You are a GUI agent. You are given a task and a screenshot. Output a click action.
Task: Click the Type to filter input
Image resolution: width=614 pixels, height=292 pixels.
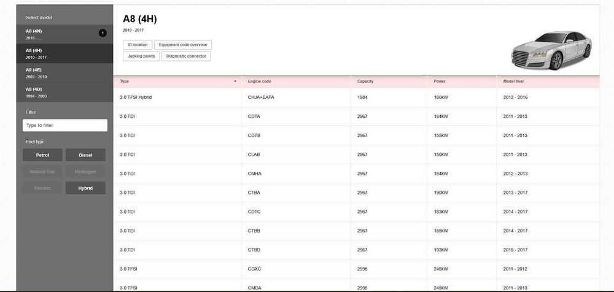(65, 125)
